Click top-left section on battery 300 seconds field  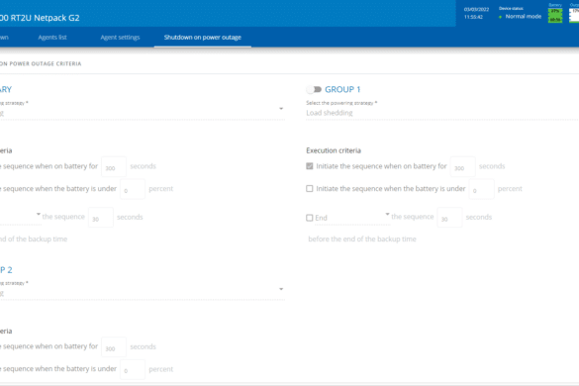coord(114,167)
